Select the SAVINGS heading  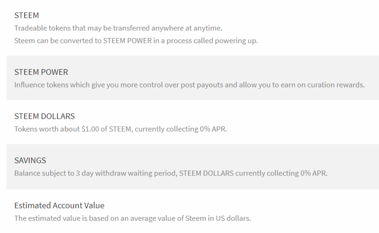(x=30, y=160)
